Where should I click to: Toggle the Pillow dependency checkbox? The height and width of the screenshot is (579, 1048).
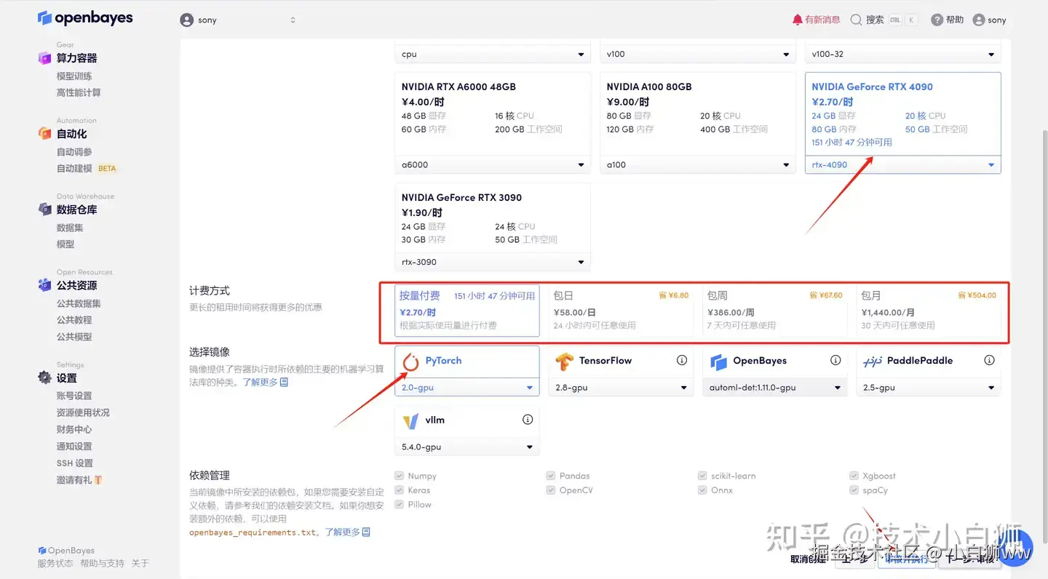pos(399,504)
